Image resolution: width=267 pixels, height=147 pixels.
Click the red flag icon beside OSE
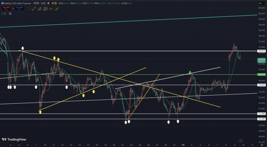coord(49,3)
